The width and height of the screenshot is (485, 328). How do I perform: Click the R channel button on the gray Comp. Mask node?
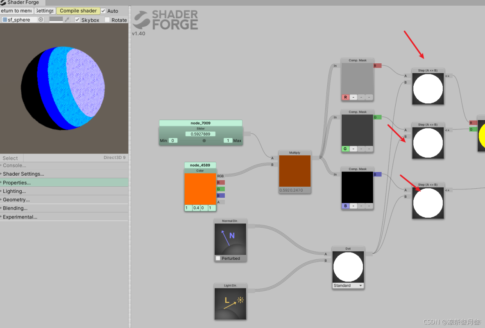click(345, 97)
